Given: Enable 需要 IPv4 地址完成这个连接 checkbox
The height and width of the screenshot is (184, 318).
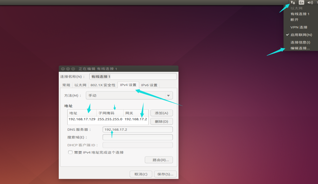Looking at the screenshot, I should click(70, 152).
